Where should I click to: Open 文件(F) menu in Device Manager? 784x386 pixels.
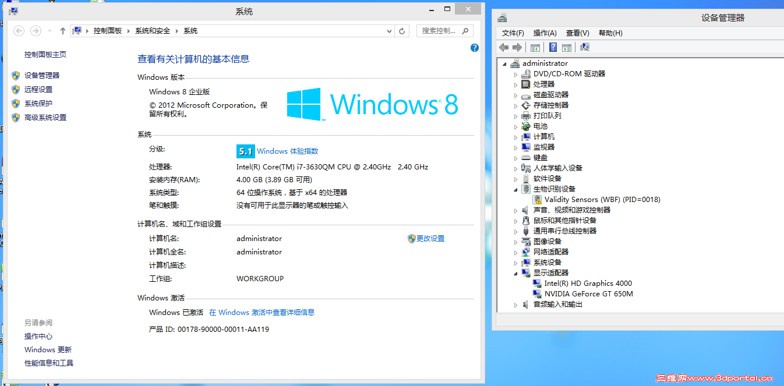513,33
